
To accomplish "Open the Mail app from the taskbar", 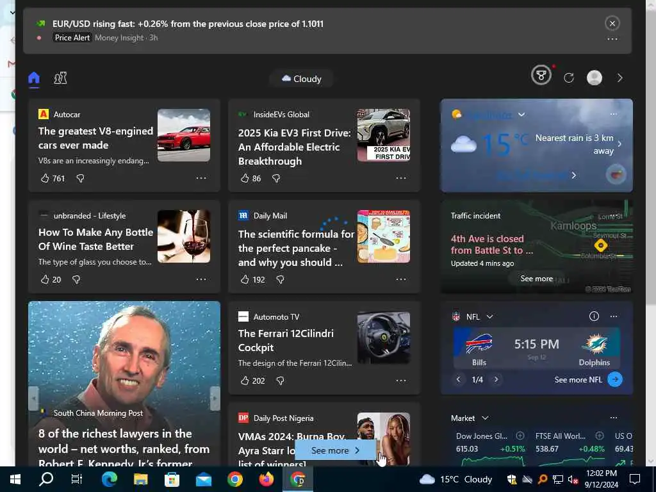I will (x=203, y=479).
